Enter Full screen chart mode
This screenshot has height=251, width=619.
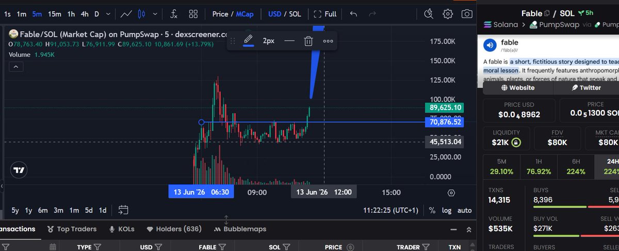point(325,14)
